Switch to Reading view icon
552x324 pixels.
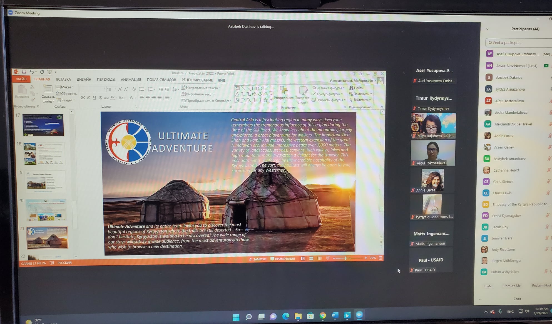click(320, 258)
